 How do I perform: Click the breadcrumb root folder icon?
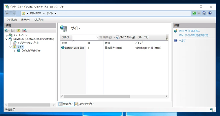point(23,14)
